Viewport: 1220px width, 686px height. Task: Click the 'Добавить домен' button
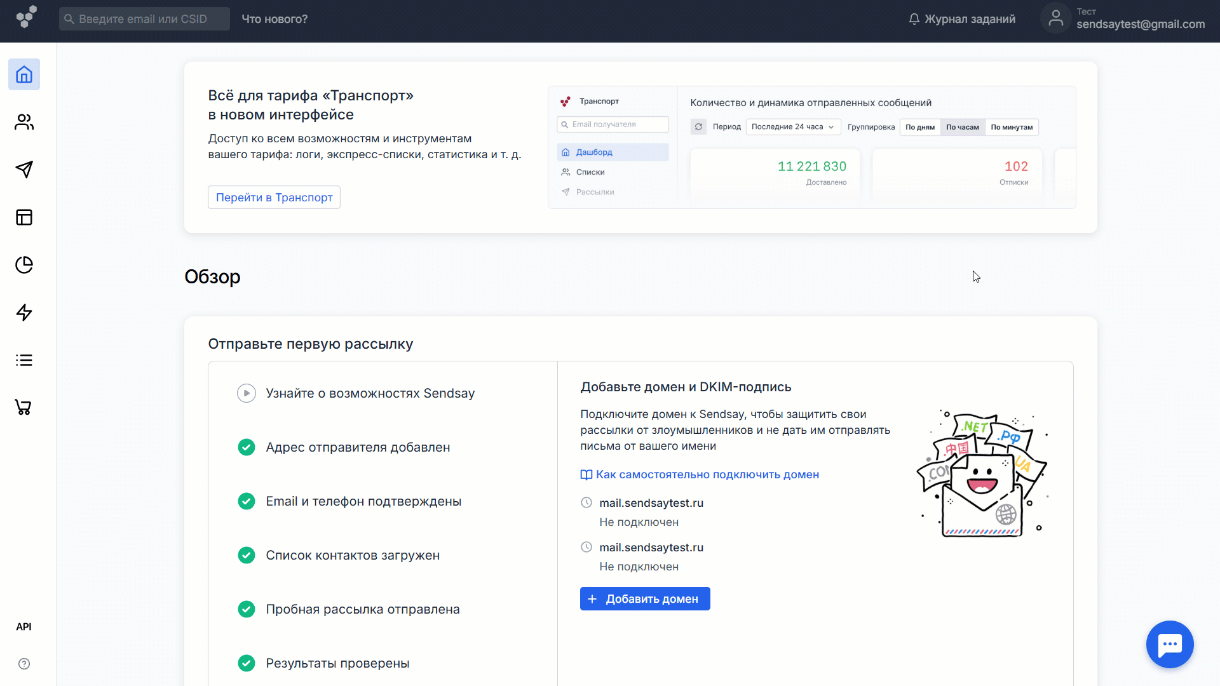(x=645, y=599)
